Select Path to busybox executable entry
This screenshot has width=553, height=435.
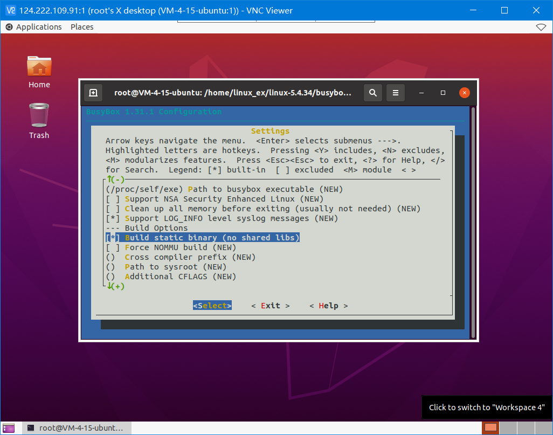click(x=224, y=189)
